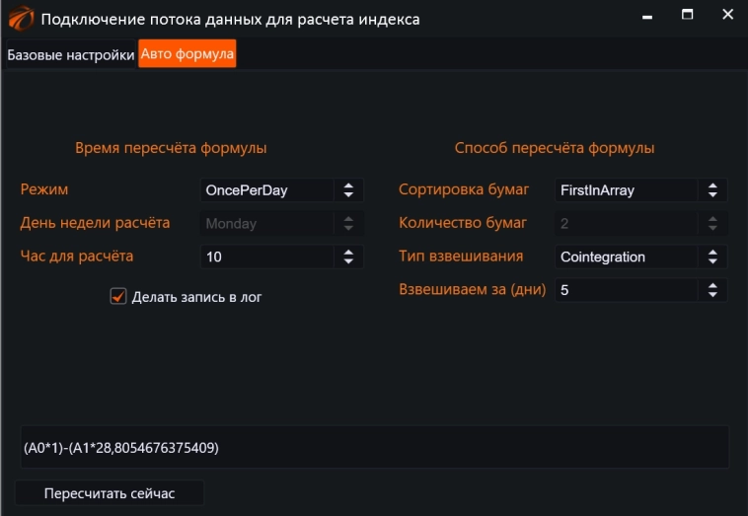Click the Режим spinner arrows icon
The image size is (748, 516).
coord(348,190)
